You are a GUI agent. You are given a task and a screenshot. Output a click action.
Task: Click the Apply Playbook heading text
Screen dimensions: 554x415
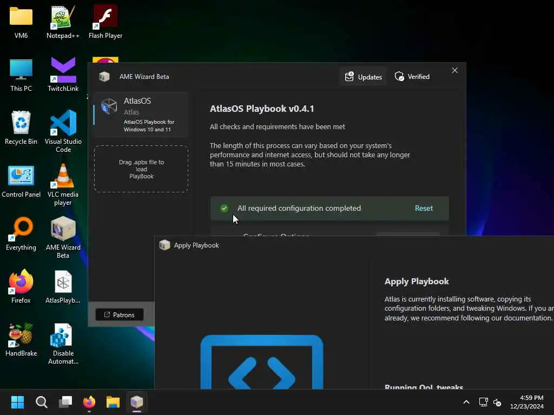click(x=417, y=281)
